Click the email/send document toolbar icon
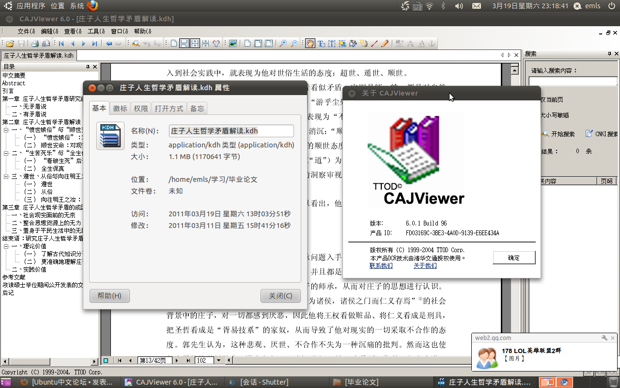Screen dimensions: 620x388 46,43
